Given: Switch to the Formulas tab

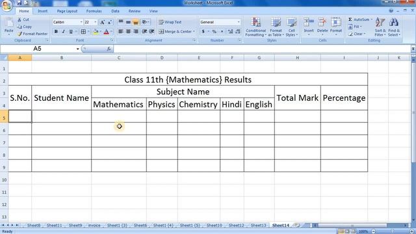Looking at the screenshot, I should click(94, 11).
